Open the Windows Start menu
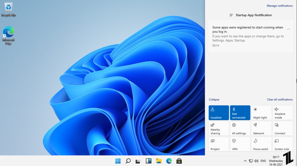The width and height of the screenshot is (297, 166). 118,161
